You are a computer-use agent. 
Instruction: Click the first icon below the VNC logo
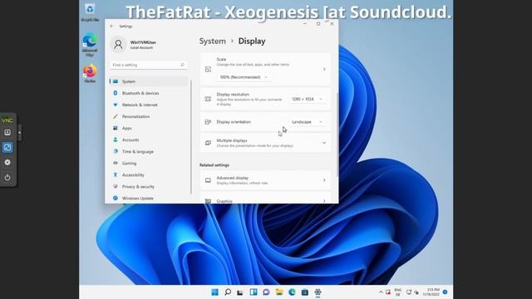pos(7,133)
